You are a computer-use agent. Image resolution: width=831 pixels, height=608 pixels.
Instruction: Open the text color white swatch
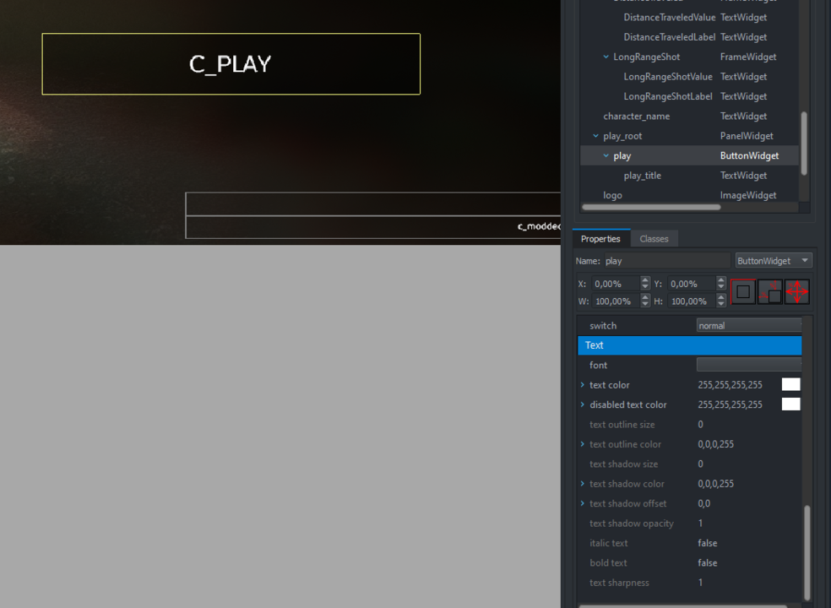pos(790,385)
